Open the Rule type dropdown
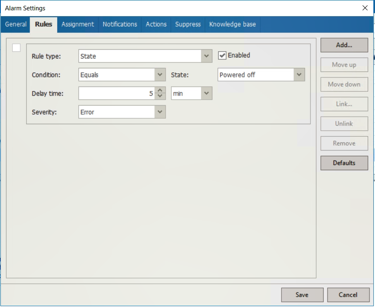This screenshot has width=375, height=307. tap(207, 56)
